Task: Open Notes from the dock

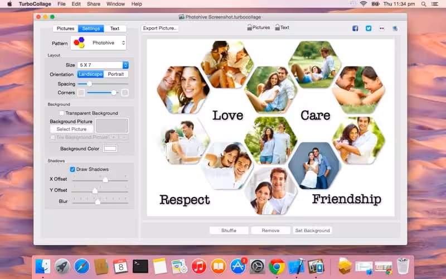Action: (x=160, y=267)
